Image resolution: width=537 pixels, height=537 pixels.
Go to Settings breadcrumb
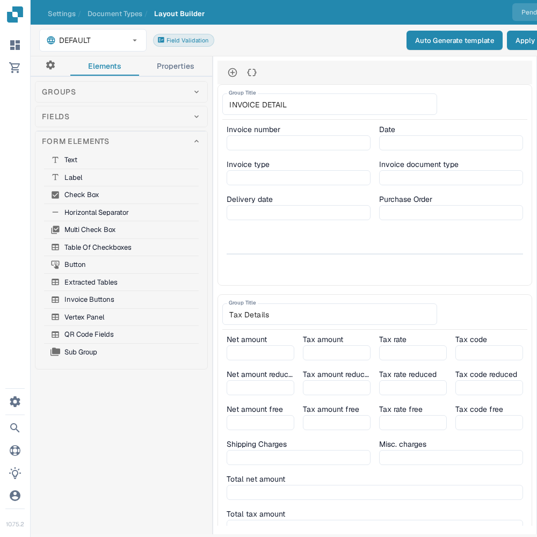tap(62, 14)
